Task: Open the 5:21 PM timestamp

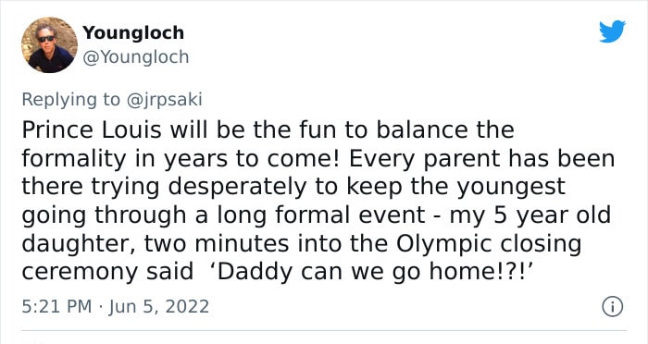Action: pos(56,307)
